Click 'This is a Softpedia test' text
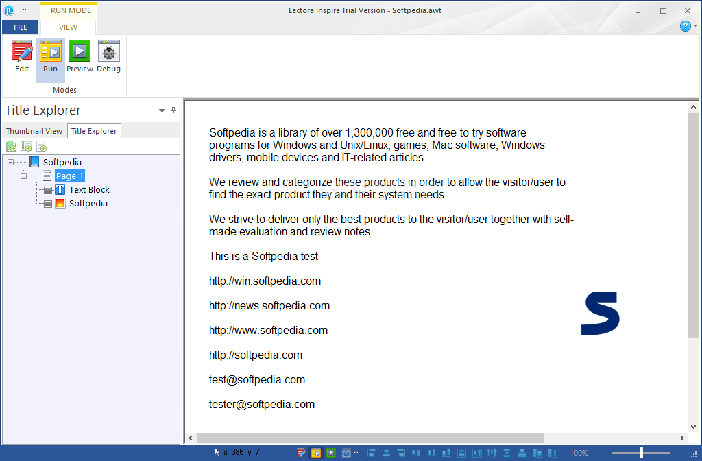The width and height of the screenshot is (702, 461). click(263, 257)
